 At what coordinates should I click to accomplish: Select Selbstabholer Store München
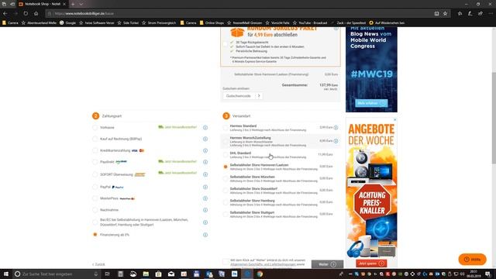[226, 179]
